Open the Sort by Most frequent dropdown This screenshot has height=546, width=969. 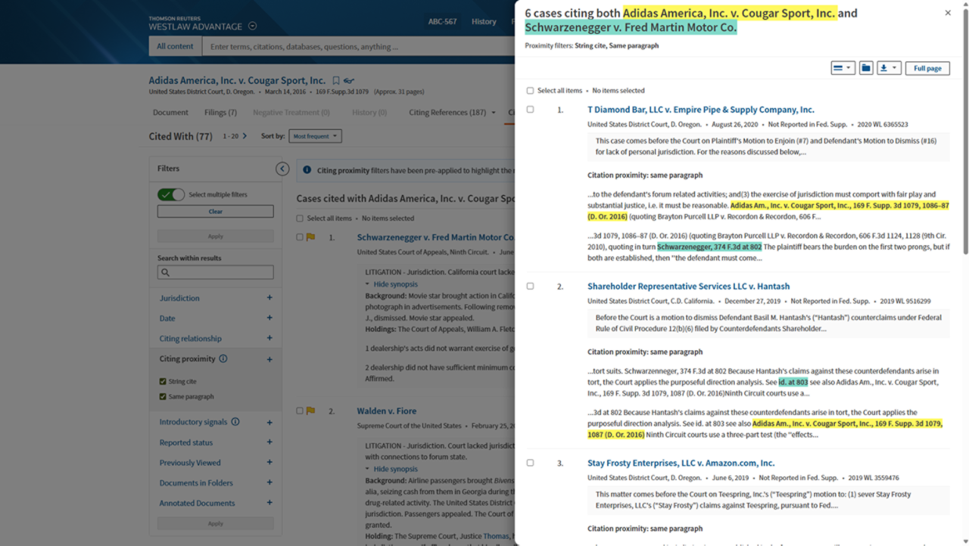(315, 136)
